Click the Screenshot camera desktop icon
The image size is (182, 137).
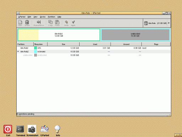click(32, 131)
